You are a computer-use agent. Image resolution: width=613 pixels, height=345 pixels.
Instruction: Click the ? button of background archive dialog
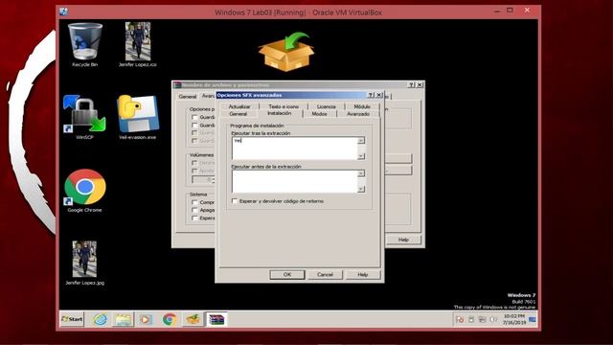click(x=411, y=85)
